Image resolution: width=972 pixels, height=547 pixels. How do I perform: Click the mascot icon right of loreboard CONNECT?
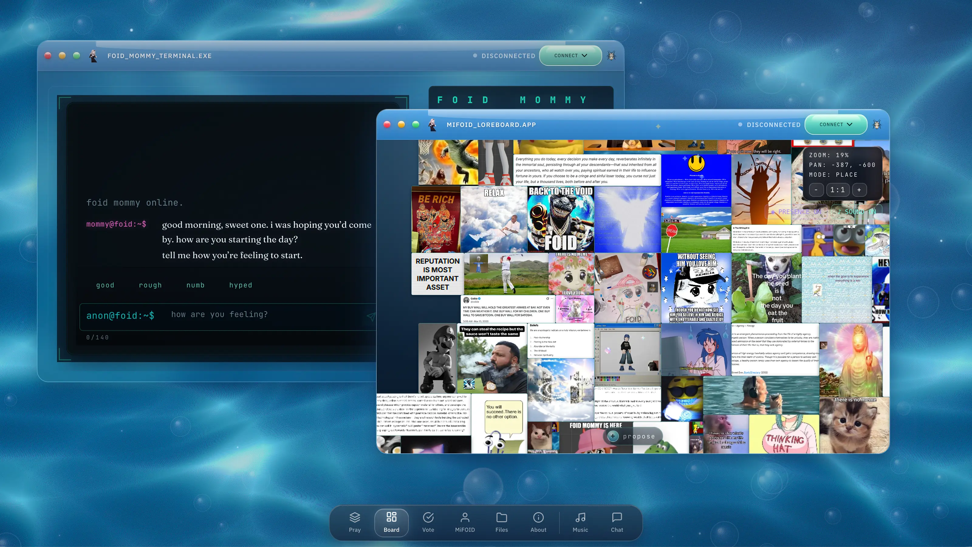click(x=877, y=125)
